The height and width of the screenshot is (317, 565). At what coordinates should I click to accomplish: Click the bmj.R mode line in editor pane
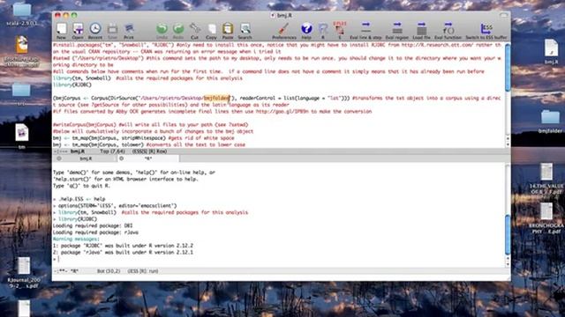point(279,151)
